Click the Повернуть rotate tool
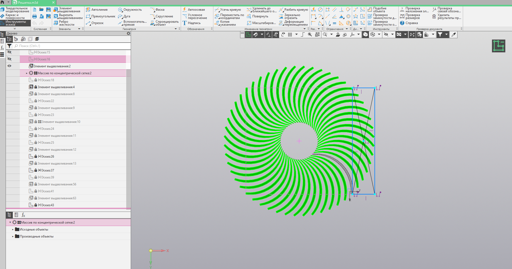The height and width of the screenshot is (269, 512). point(257,16)
